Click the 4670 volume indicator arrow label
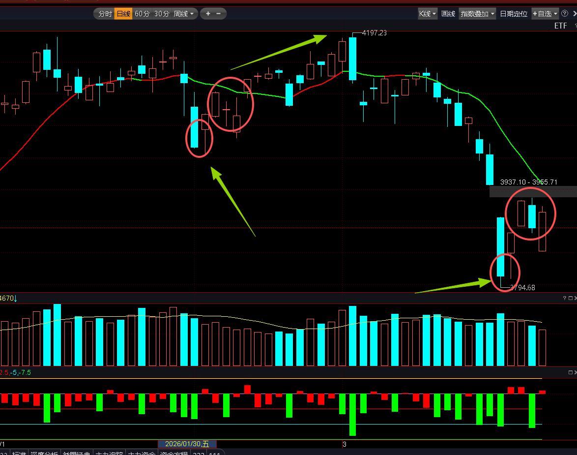577x455 pixels. [8, 298]
